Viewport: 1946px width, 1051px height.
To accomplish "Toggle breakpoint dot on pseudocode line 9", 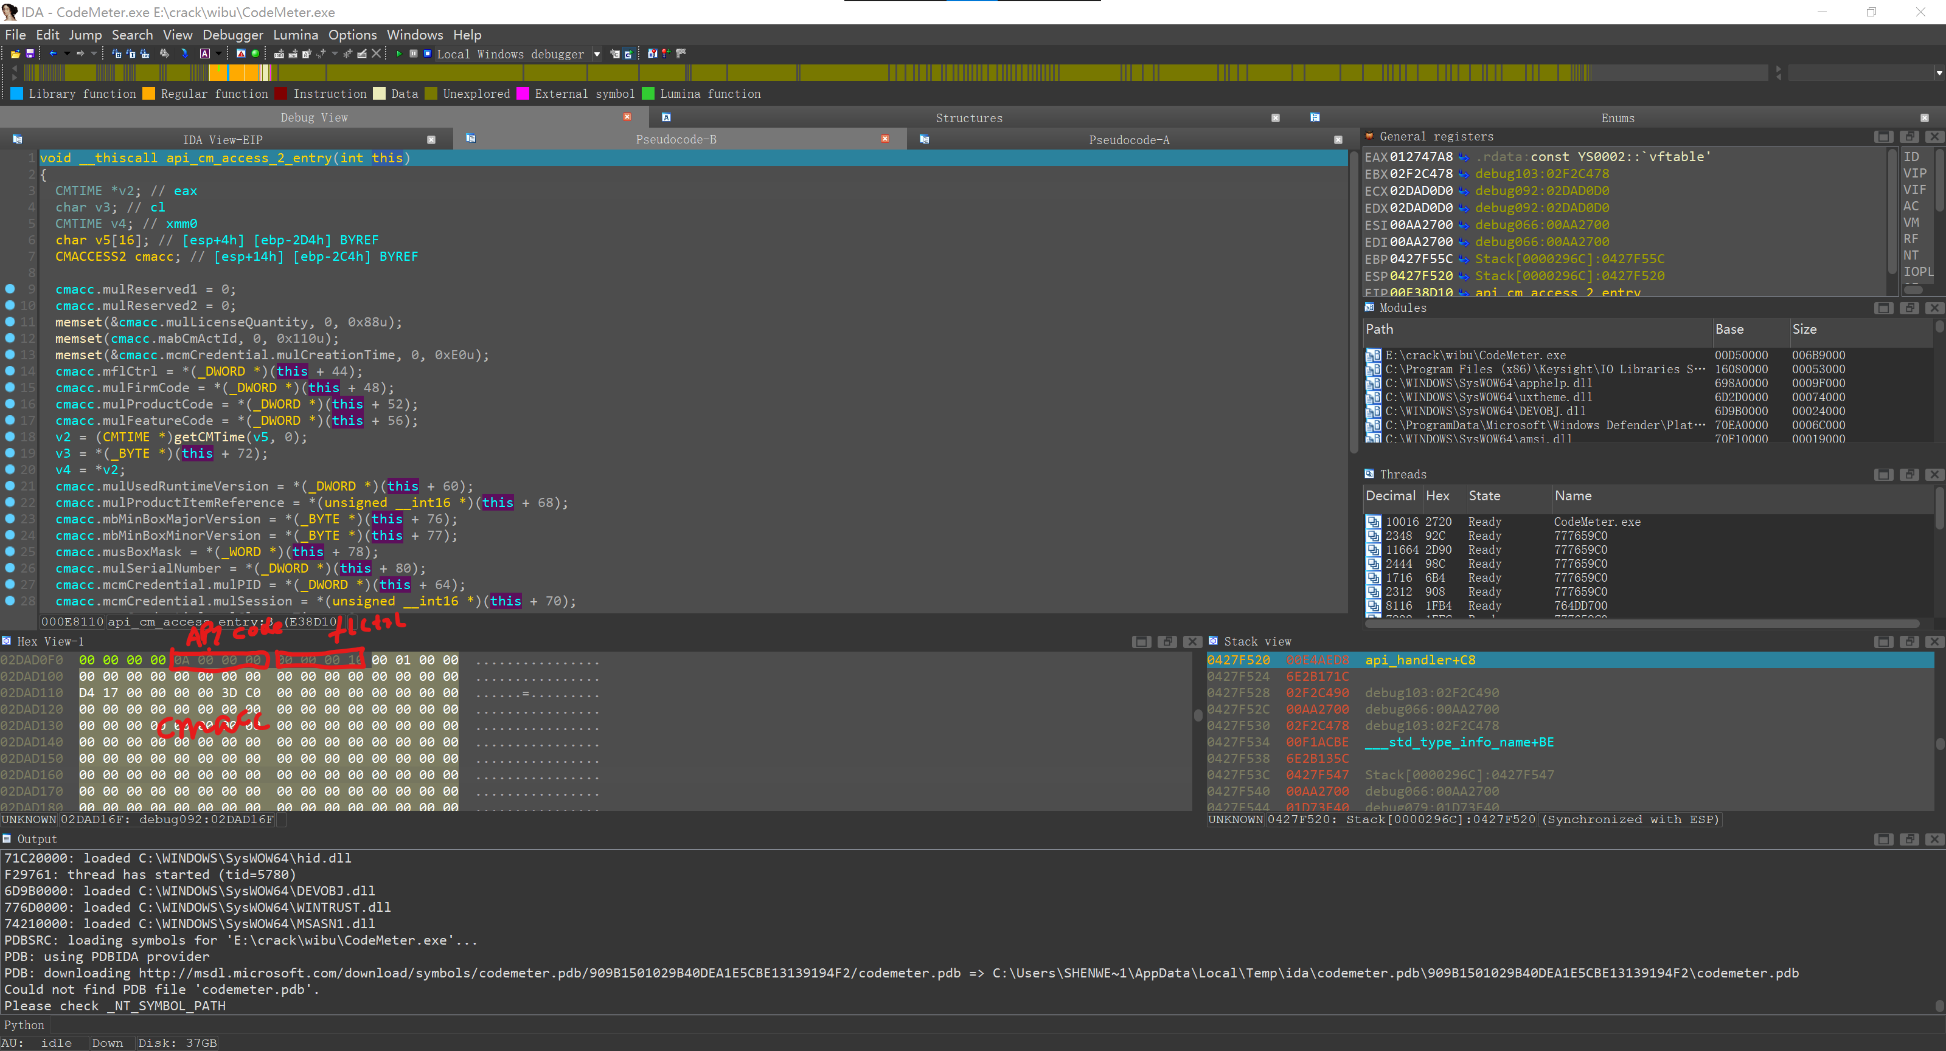I will coord(10,289).
